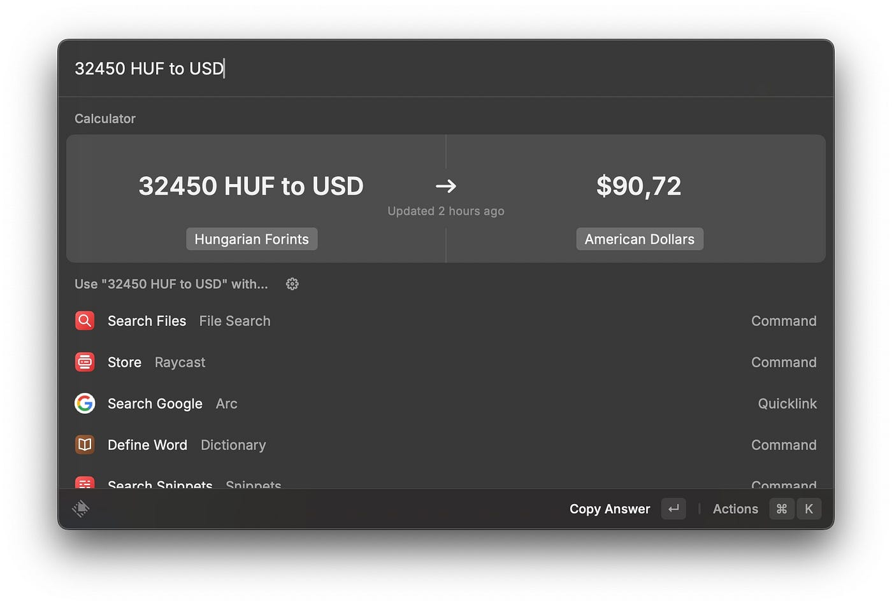Click the Search Snippets icon
892x606 pixels.
pyautogui.click(x=85, y=483)
